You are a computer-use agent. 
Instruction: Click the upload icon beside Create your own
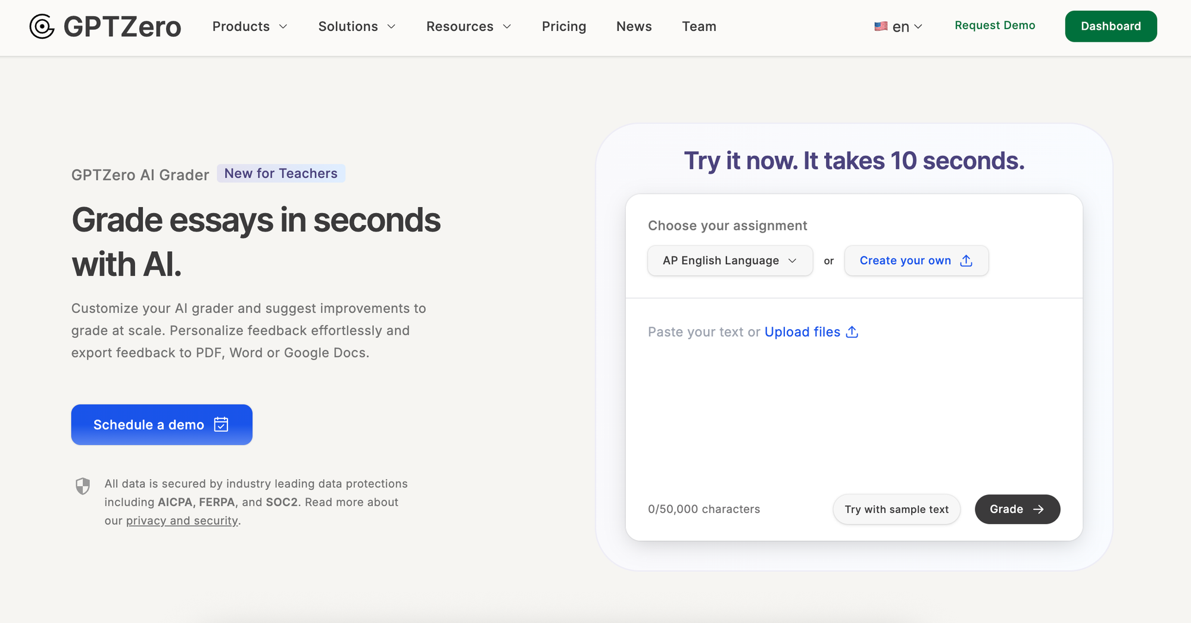click(x=966, y=261)
